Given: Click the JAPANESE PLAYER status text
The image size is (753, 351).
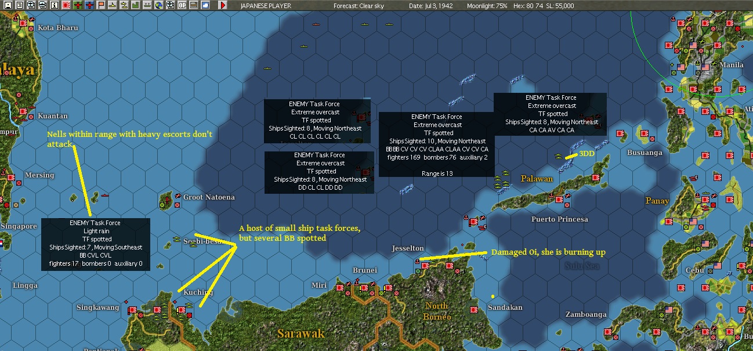Looking at the screenshot, I should click(x=266, y=6).
